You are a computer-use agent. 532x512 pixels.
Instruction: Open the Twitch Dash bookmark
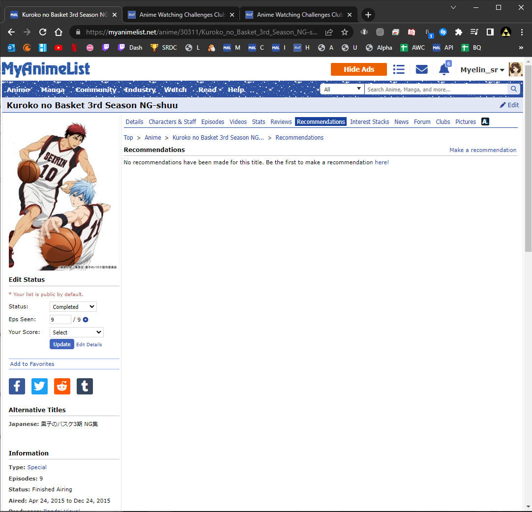(x=130, y=48)
